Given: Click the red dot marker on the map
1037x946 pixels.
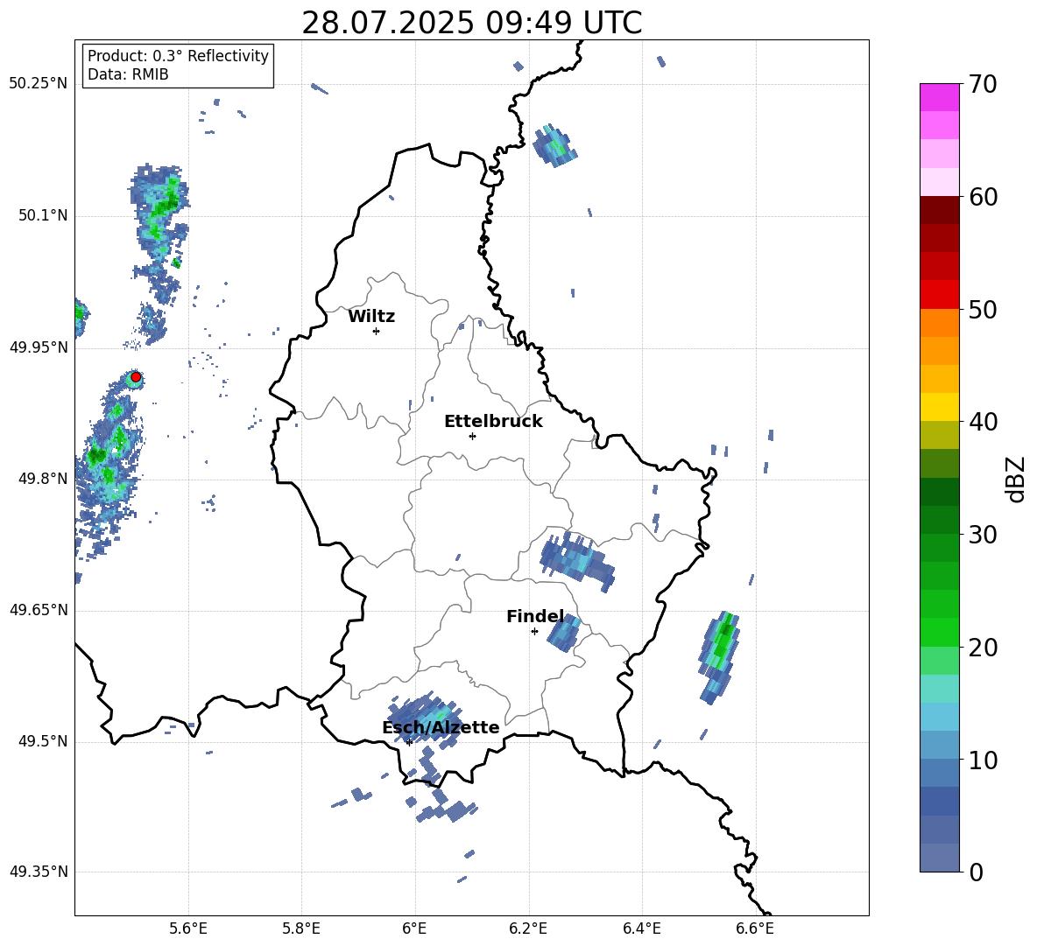Looking at the screenshot, I should (x=136, y=377).
